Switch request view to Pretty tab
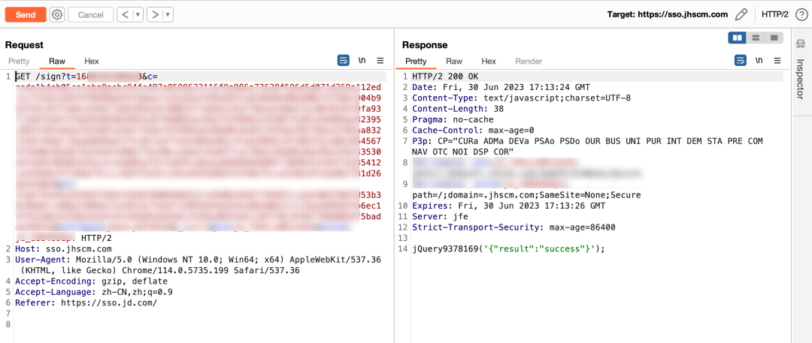Viewport: 812px width, 343px height. pos(19,61)
